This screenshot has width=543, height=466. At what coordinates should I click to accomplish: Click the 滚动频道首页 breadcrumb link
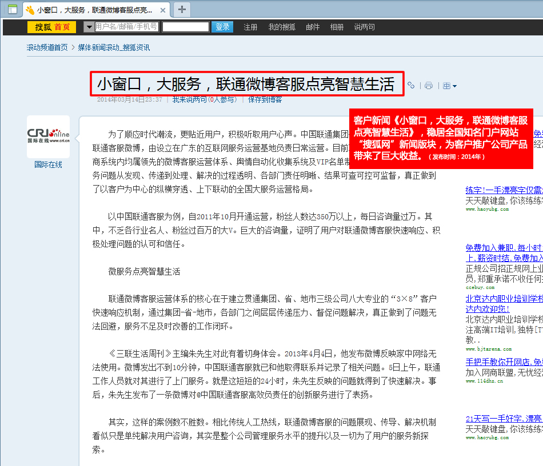coord(47,47)
